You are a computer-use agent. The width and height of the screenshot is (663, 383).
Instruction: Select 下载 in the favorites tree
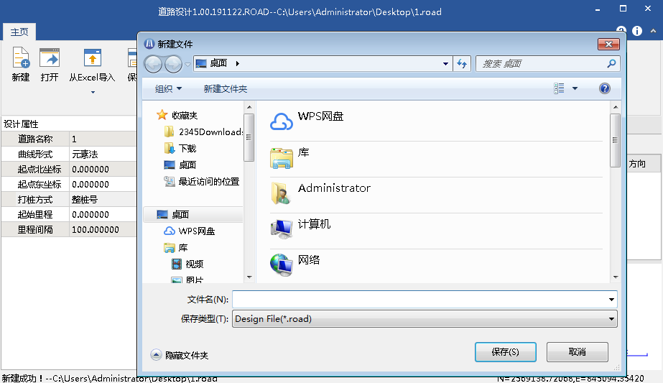tap(187, 148)
